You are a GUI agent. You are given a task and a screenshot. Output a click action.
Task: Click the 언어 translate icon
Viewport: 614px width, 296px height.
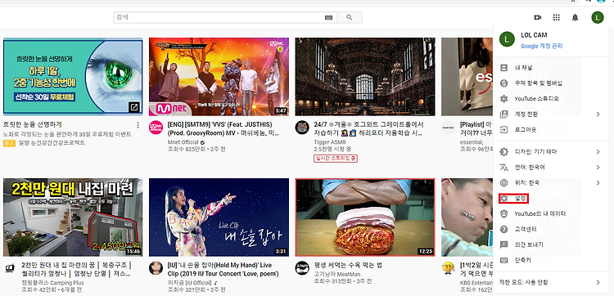[x=504, y=168]
